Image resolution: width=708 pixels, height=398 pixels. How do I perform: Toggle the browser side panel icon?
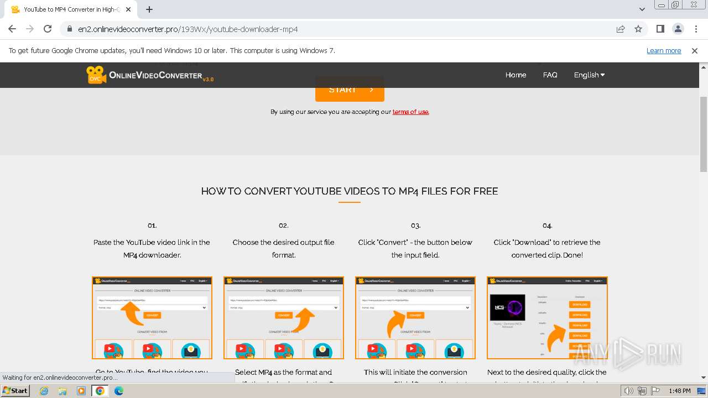[660, 29]
